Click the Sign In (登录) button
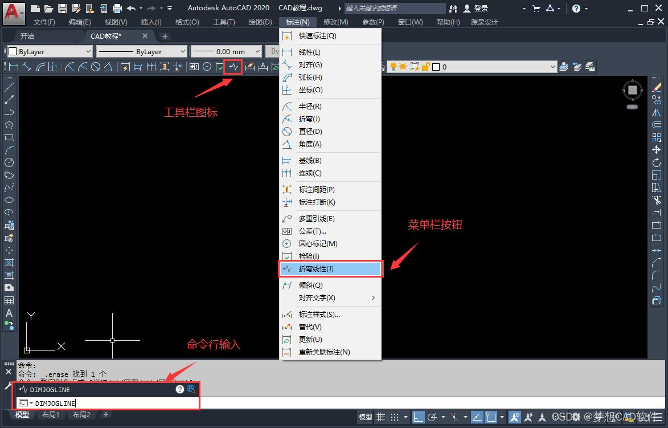Image resolution: width=668 pixels, height=428 pixels. pyautogui.click(x=476, y=8)
